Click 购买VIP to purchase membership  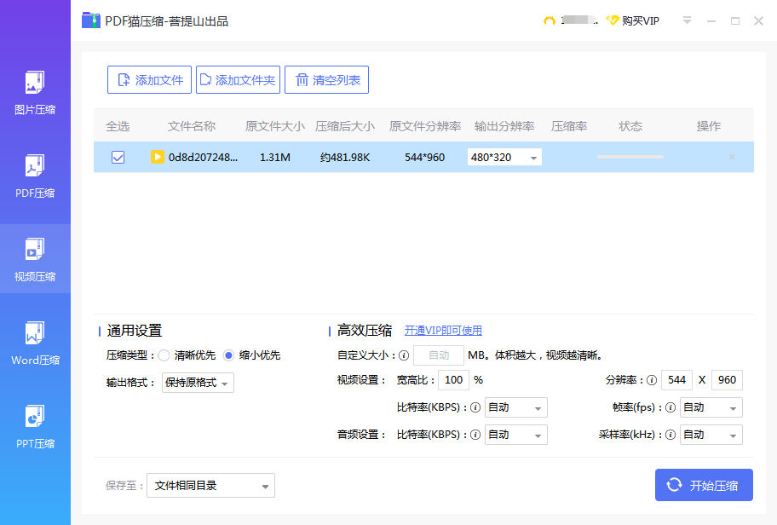pyautogui.click(x=633, y=20)
